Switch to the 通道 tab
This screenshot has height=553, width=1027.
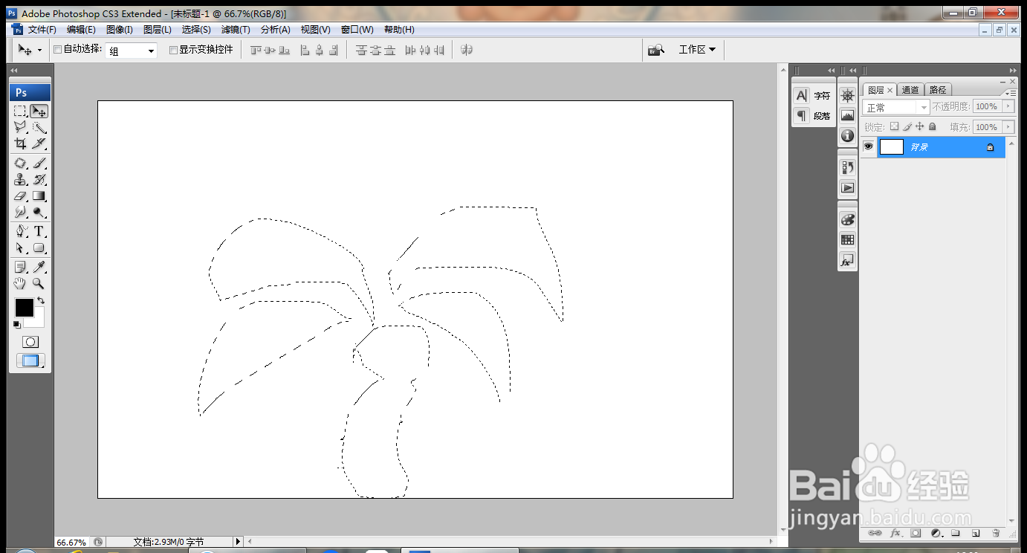point(910,90)
